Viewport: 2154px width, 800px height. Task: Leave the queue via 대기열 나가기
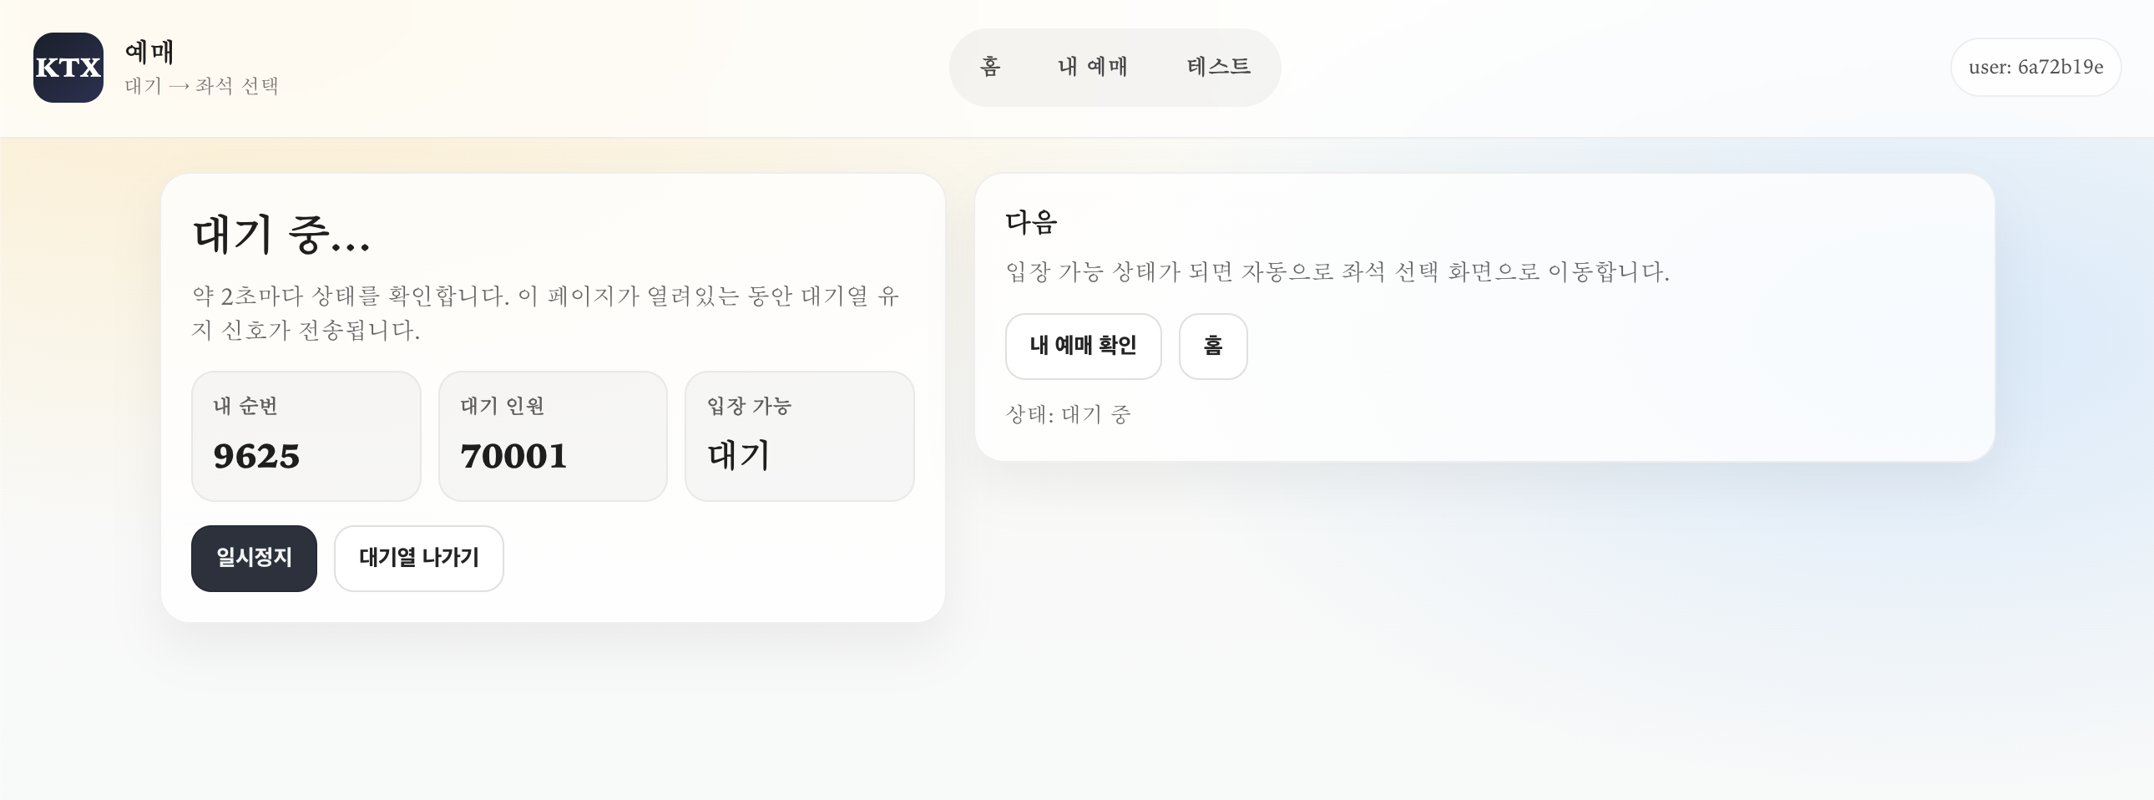pyautogui.click(x=419, y=559)
